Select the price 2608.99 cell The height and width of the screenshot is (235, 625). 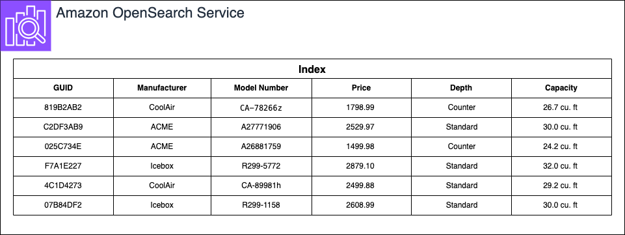click(x=361, y=205)
